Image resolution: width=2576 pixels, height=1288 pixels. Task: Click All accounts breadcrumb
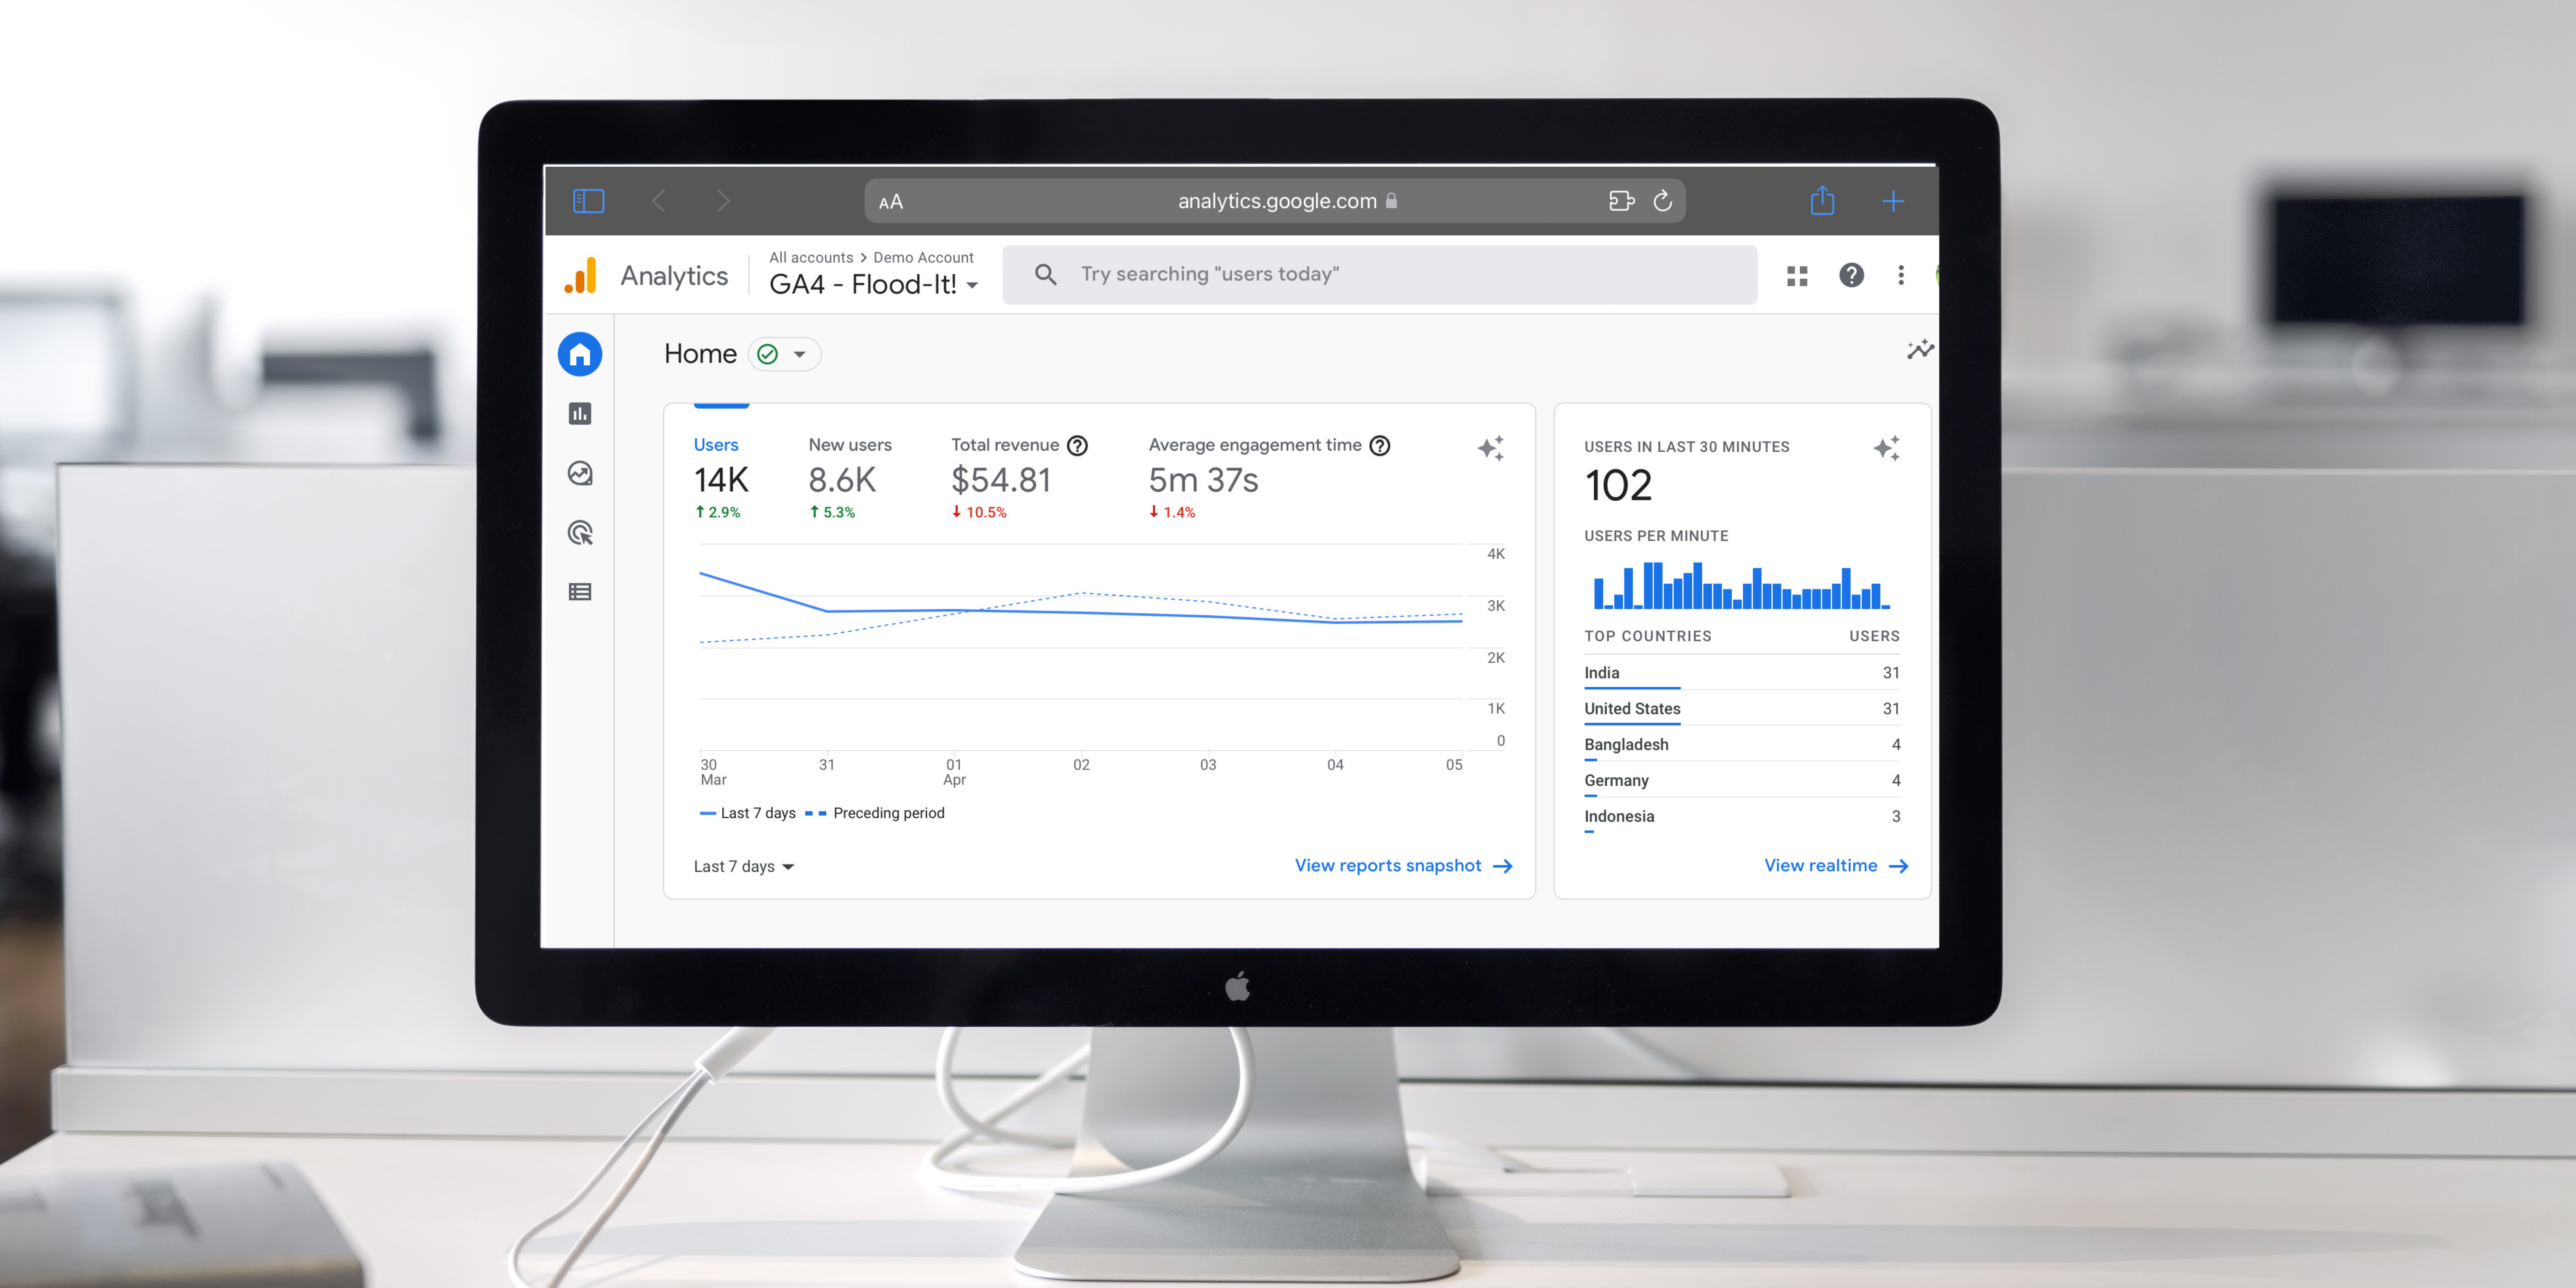[x=811, y=258]
